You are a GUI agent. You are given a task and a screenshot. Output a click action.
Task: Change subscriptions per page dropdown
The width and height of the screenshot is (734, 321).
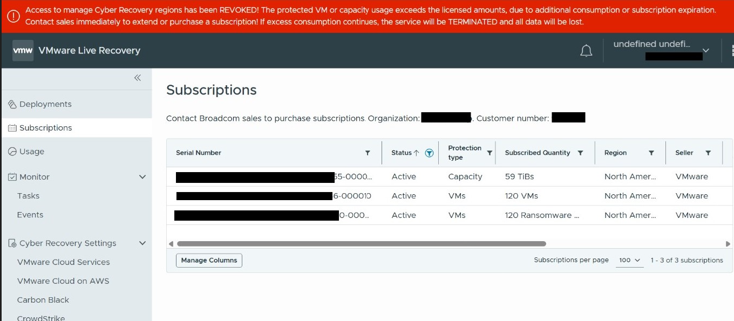(x=630, y=260)
